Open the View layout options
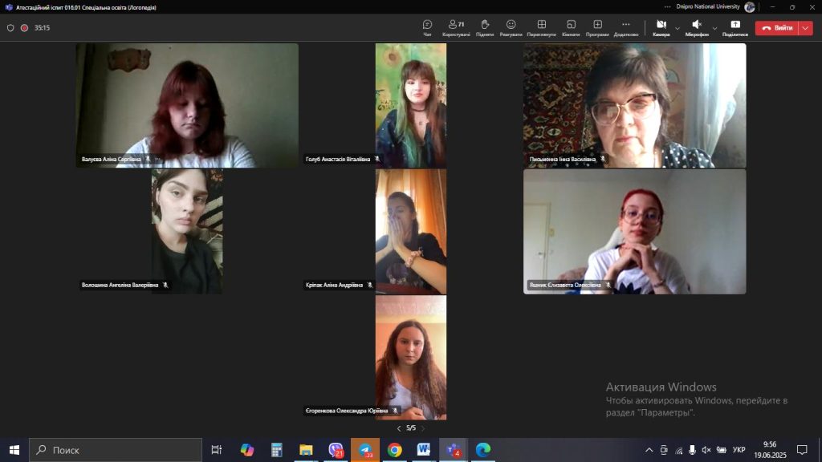Viewport: 822px width, 462px height. pos(542,28)
